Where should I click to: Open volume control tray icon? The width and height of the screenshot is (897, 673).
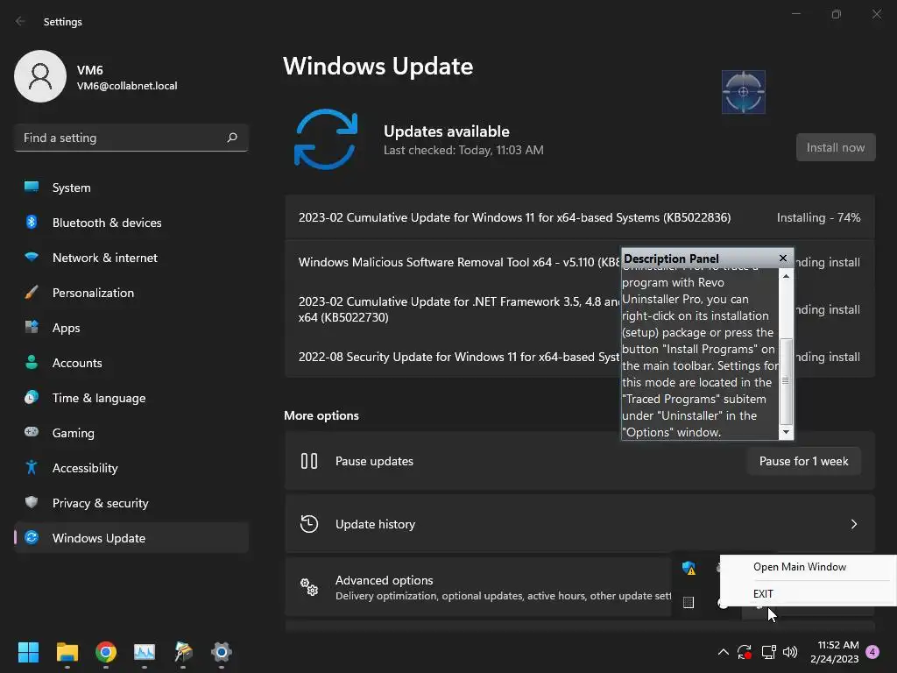tap(790, 652)
